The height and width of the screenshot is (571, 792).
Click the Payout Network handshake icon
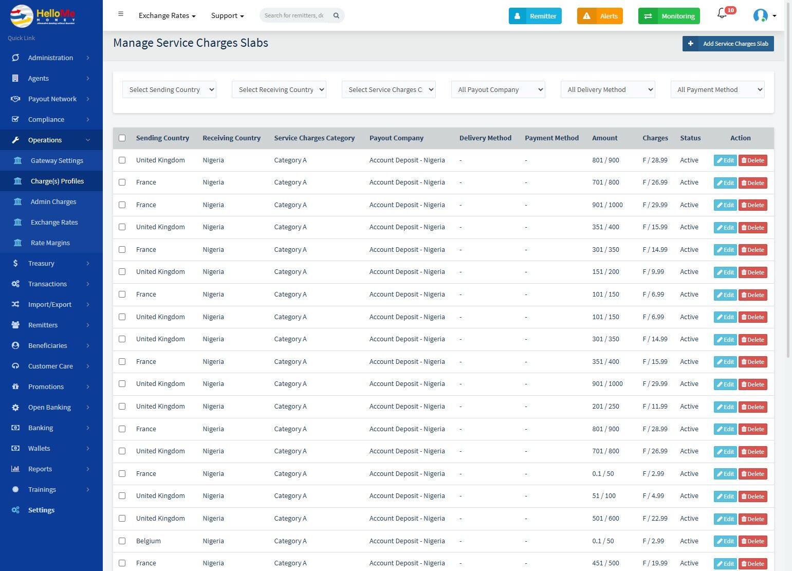(15, 99)
